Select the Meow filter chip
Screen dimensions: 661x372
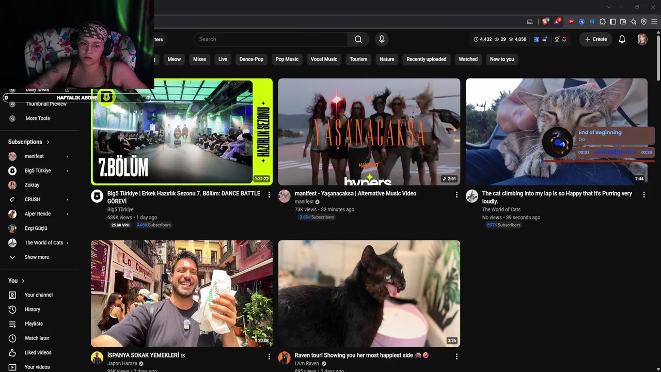174,59
